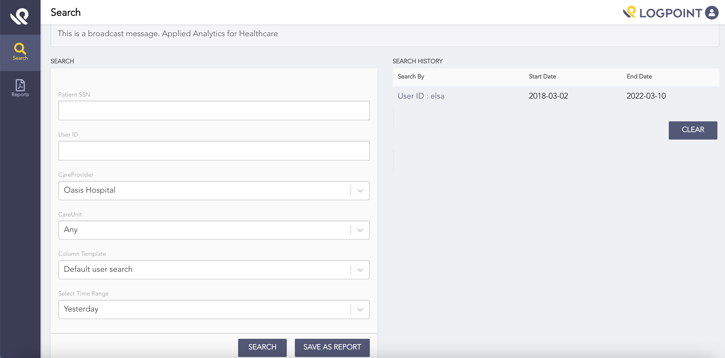Focus the Patient SSN input field
The width and height of the screenshot is (725, 358).
coord(214,110)
